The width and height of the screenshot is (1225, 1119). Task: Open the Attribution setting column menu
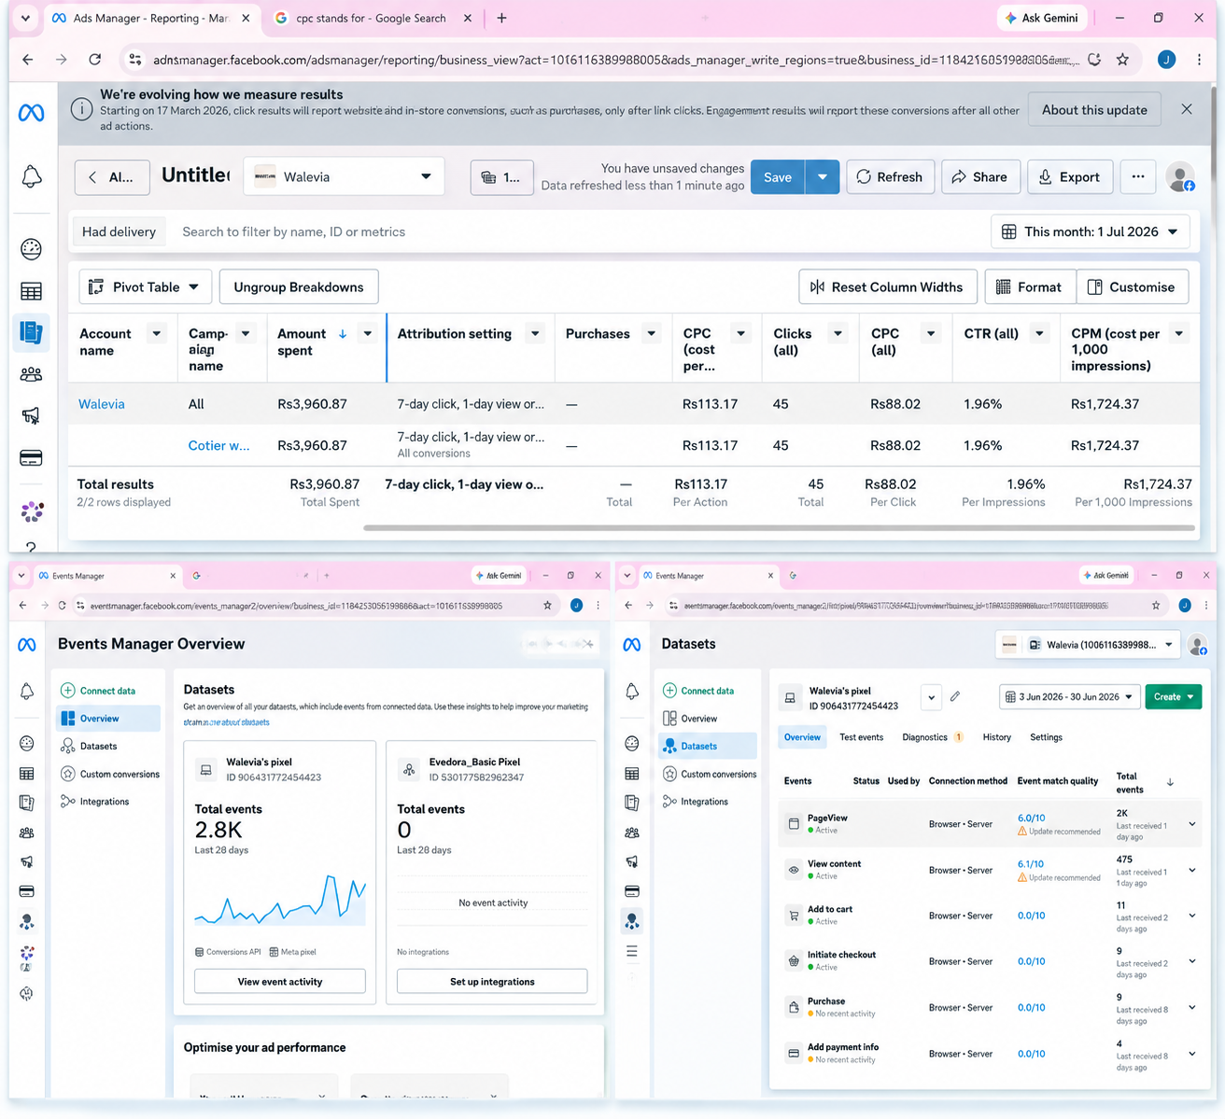pyautogui.click(x=535, y=334)
